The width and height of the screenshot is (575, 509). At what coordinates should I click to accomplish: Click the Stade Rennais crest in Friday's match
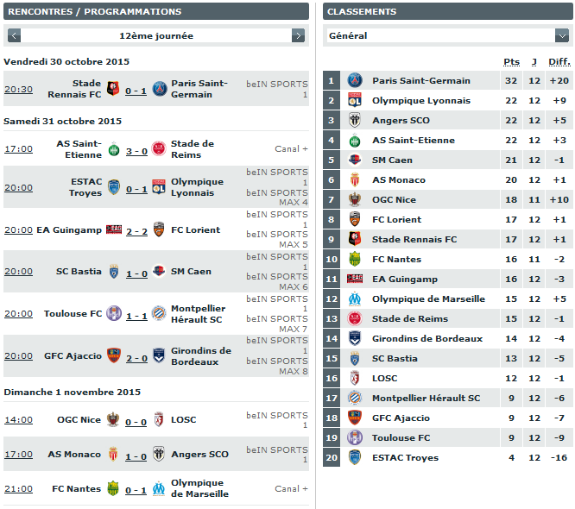(113, 88)
